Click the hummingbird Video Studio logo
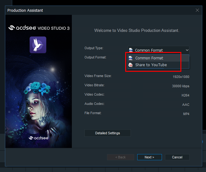The width and height of the screenshot is (206, 172). (38, 45)
